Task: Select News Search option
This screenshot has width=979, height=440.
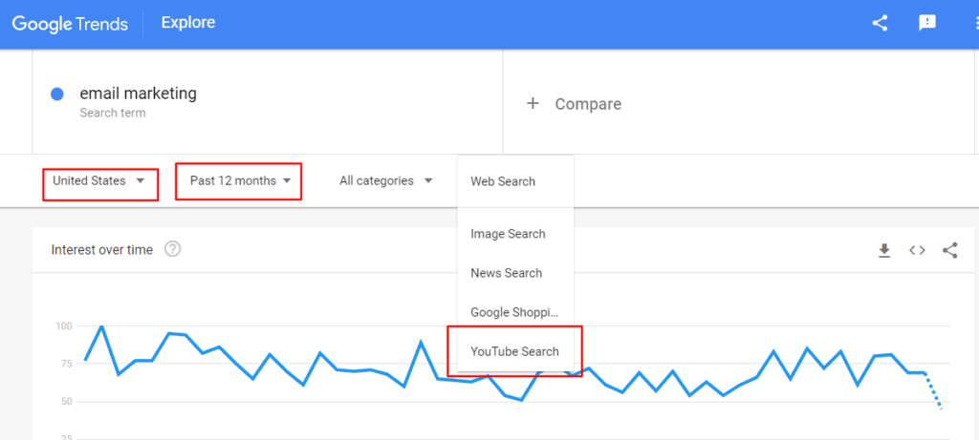Action: click(506, 273)
